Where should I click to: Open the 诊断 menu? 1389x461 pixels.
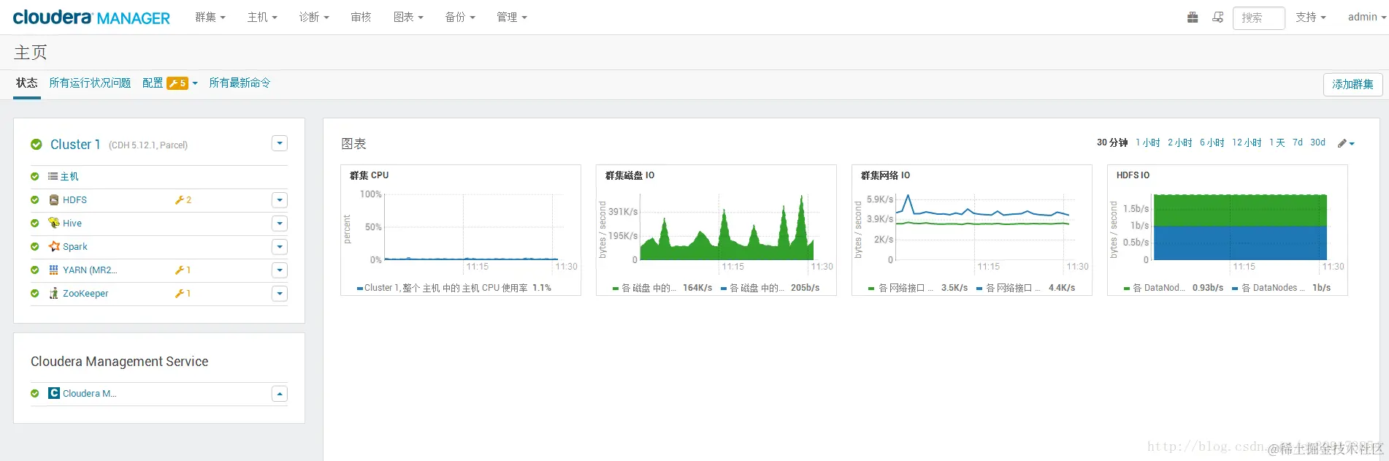click(x=314, y=17)
